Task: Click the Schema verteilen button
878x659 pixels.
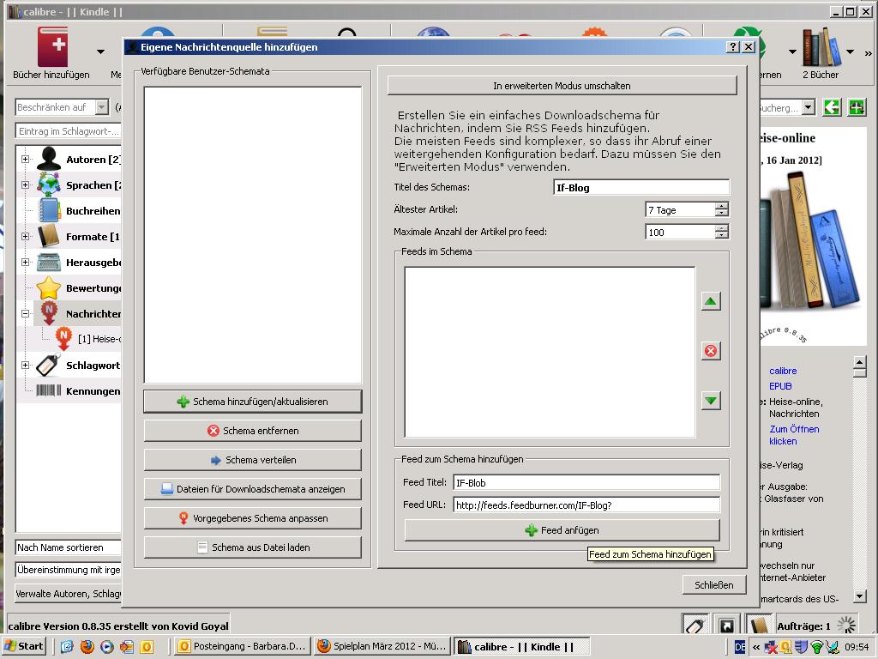Action: pos(253,460)
